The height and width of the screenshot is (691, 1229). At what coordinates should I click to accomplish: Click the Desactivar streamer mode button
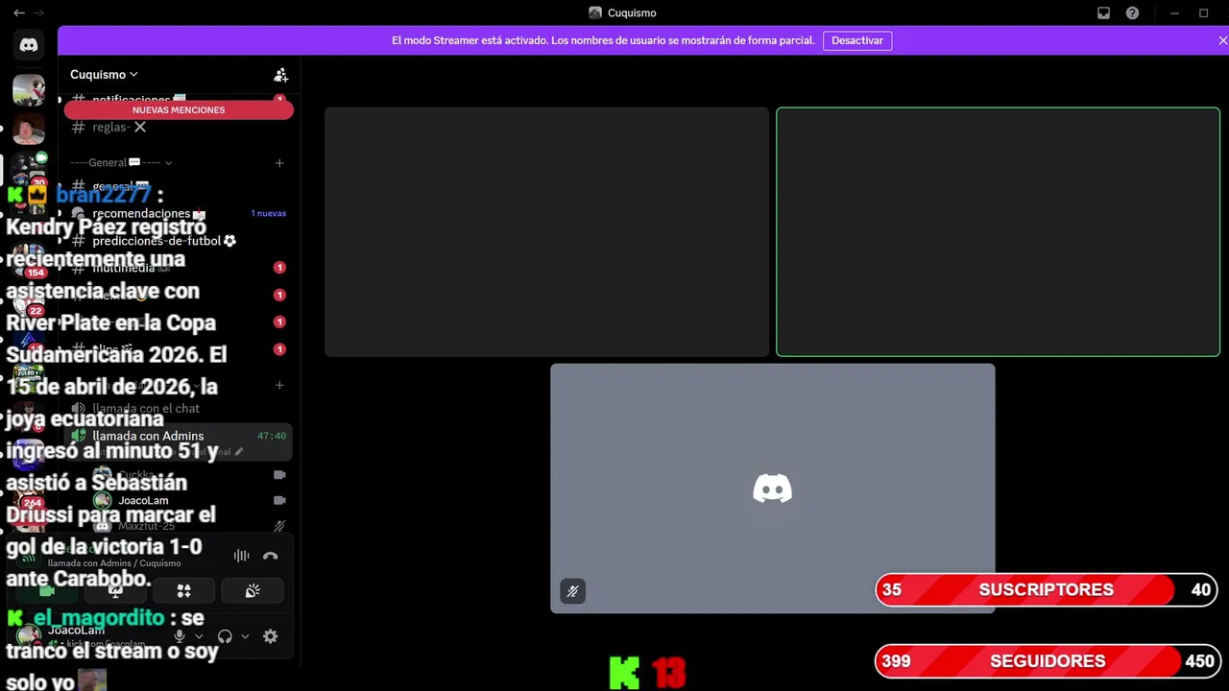857,40
